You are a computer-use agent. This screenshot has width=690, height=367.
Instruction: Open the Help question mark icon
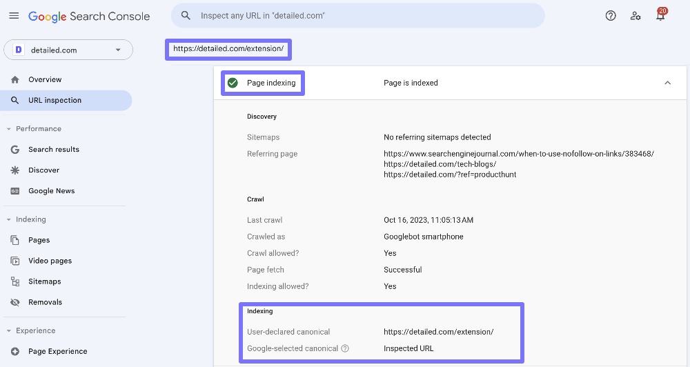(x=611, y=16)
